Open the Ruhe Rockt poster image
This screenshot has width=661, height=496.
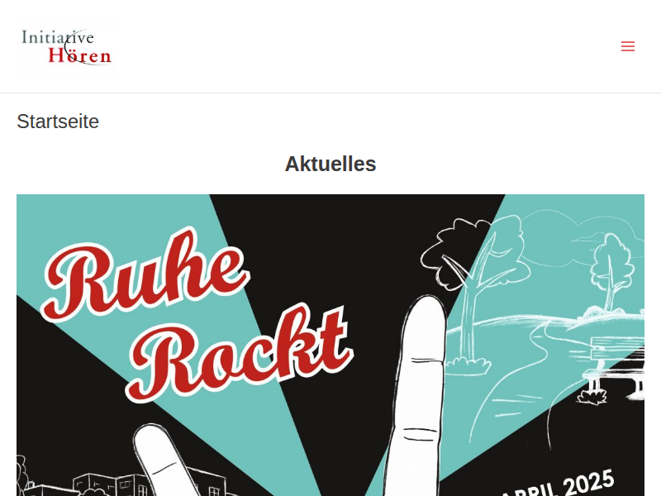coord(330,345)
